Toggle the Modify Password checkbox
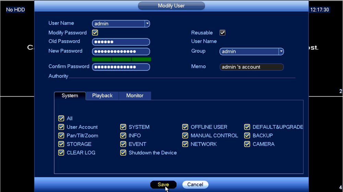The image size is (343, 192). tap(95, 33)
